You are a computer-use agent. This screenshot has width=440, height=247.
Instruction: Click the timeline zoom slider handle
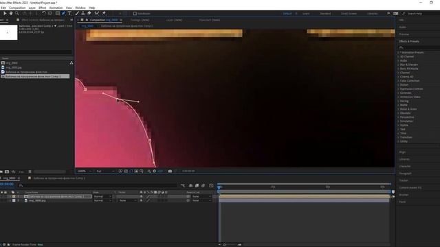point(224,245)
